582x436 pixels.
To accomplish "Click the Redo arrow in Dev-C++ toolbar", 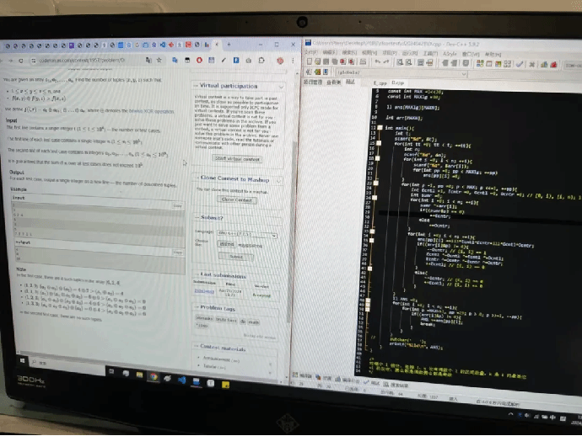I will pyautogui.click(x=386, y=62).
